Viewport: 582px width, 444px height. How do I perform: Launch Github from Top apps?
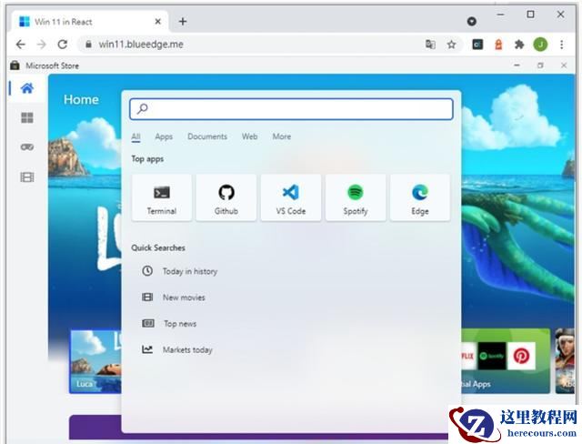tap(226, 197)
